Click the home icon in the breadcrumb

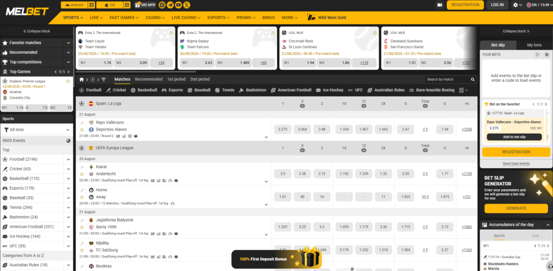pos(82,79)
